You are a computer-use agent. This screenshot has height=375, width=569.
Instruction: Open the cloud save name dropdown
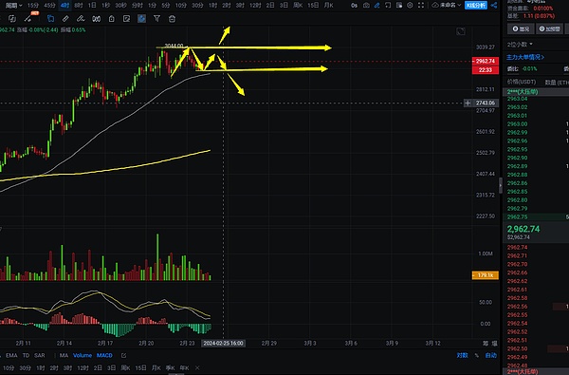click(x=447, y=5)
